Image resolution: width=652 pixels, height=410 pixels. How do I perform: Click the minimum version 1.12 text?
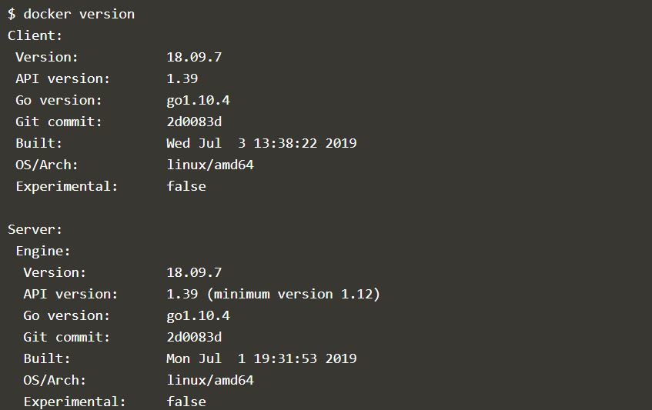click(x=293, y=295)
